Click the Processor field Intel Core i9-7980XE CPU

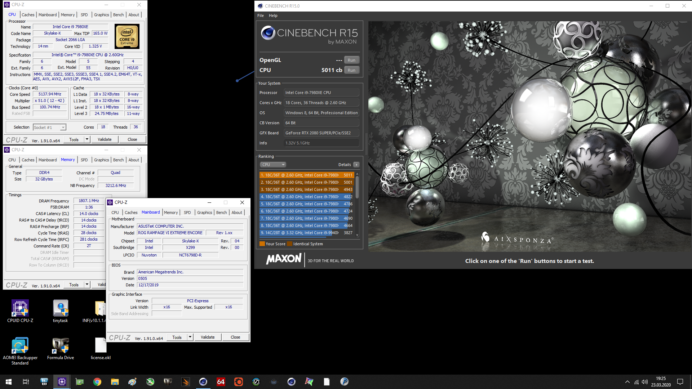coord(321,93)
